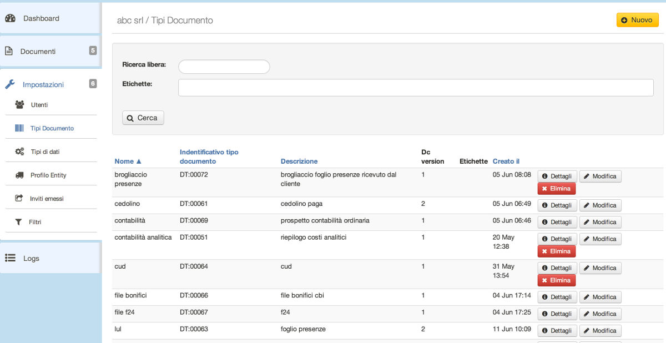The width and height of the screenshot is (666, 343).
Task: Click the '11 Jun 10:09' date cell
Action: (512, 329)
